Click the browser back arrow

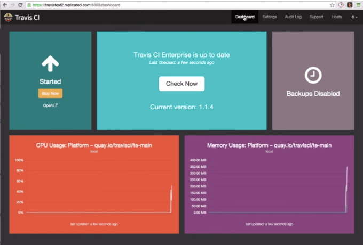point(5,4)
